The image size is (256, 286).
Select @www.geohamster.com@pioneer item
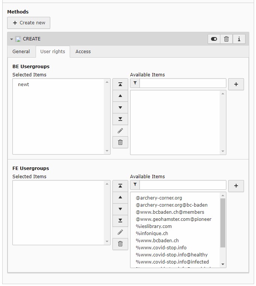click(x=174, y=219)
